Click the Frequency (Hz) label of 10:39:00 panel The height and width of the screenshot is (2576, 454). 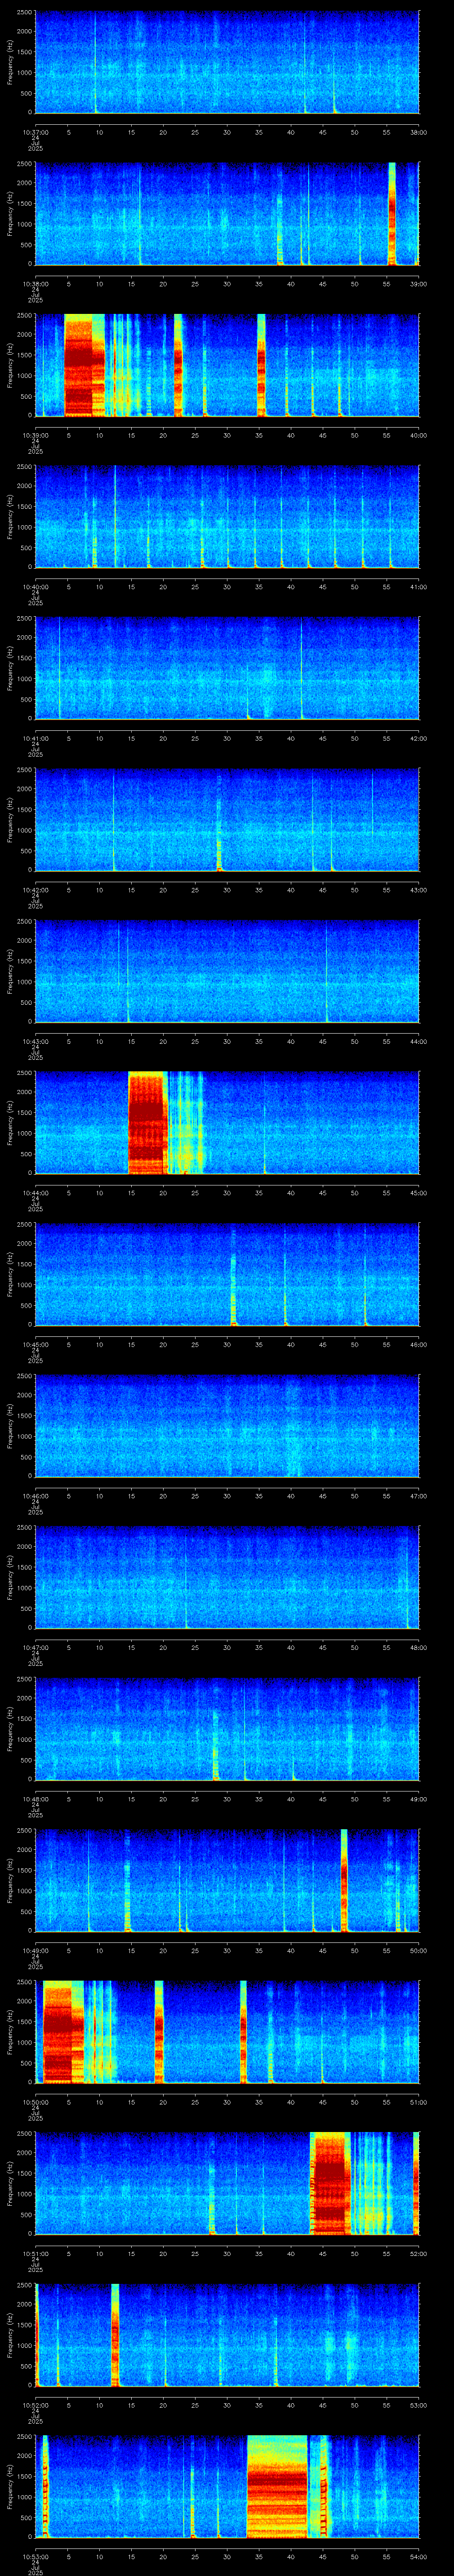click(x=10, y=365)
